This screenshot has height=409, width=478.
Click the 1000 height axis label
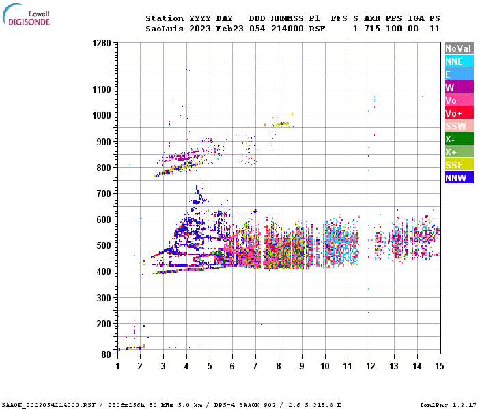(102, 115)
